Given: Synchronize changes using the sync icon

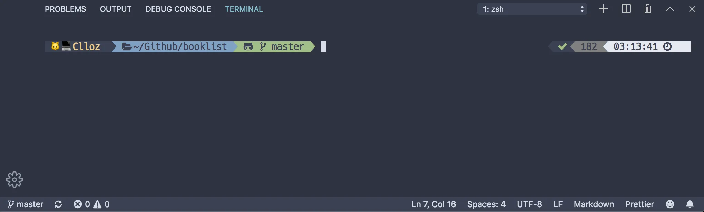Looking at the screenshot, I should [58, 204].
